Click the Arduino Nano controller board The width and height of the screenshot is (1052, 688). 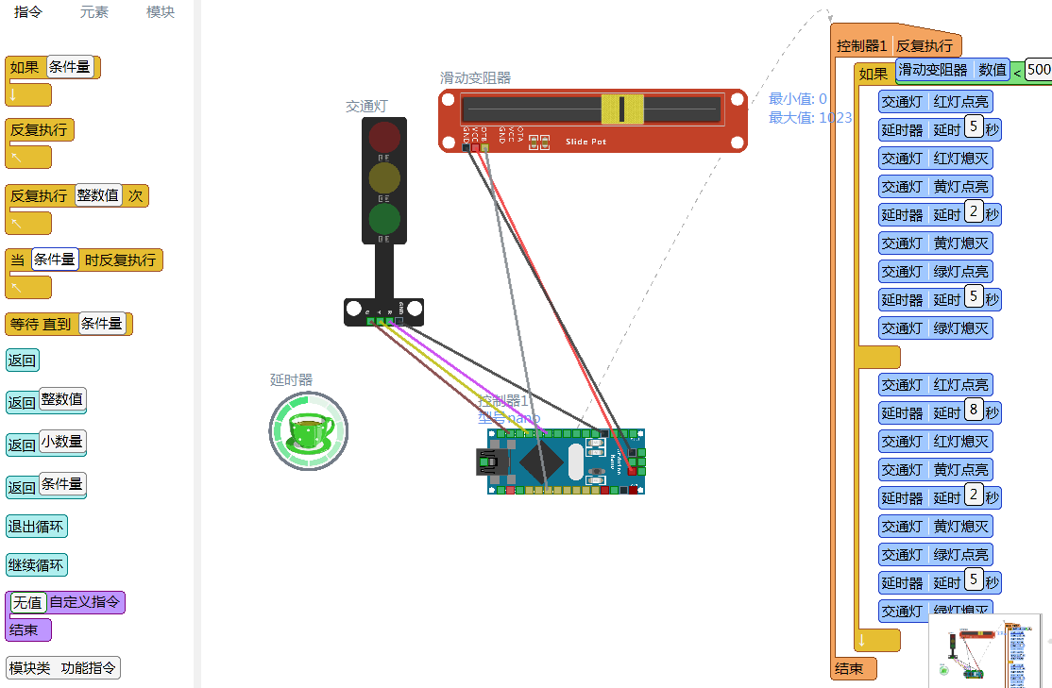(x=565, y=461)
